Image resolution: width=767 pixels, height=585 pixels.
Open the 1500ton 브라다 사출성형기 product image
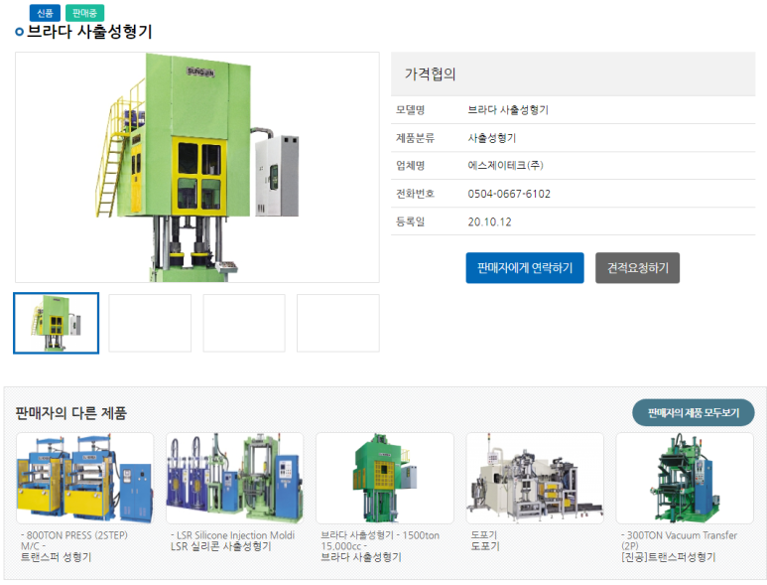click(385, 479)
